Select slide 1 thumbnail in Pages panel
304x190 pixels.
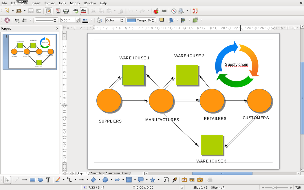[32, 52]
